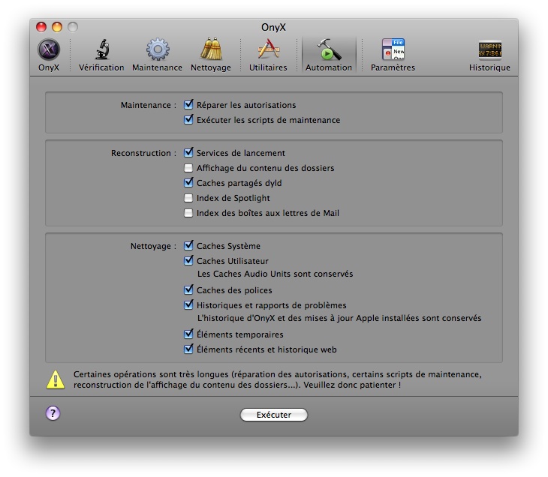Uncheck Réparer les autorisations

click(188, 105)
